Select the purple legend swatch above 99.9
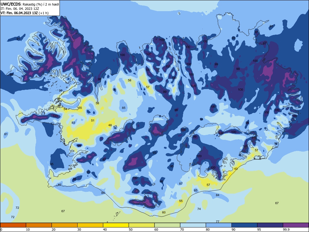Viewport: 309px width, 232px height. [x=296, y=225]
